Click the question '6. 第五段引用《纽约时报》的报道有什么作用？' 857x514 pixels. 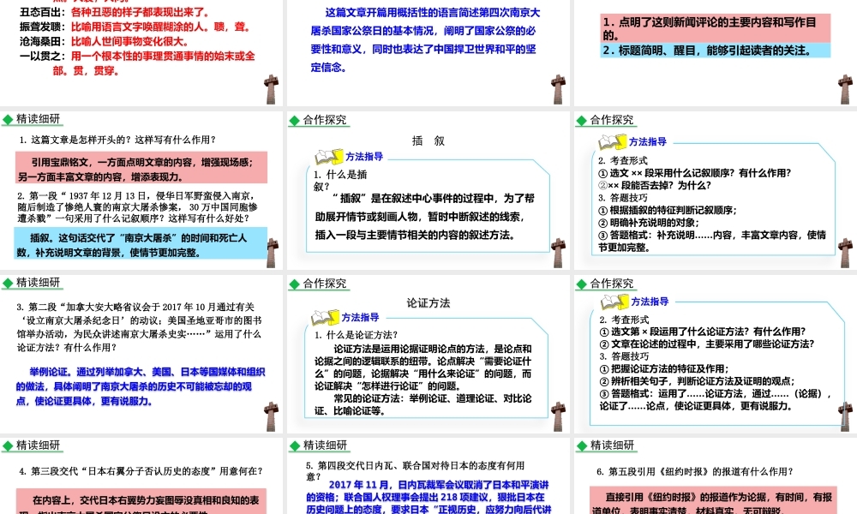tap(695, 472)
